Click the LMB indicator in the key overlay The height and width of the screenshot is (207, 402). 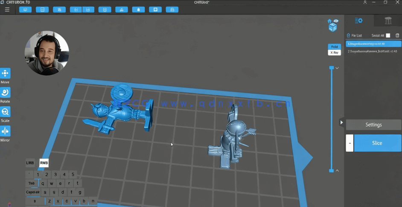pyautogui.click(x=30, y=163)
